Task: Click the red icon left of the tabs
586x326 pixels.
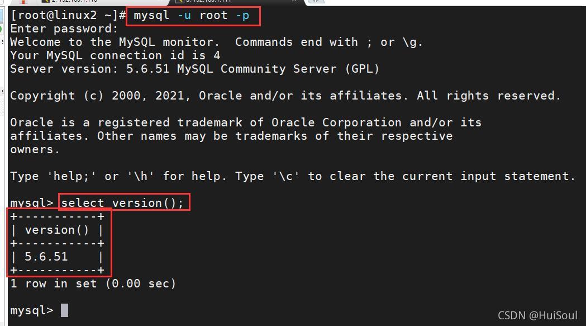Action: tap(23, 2)
